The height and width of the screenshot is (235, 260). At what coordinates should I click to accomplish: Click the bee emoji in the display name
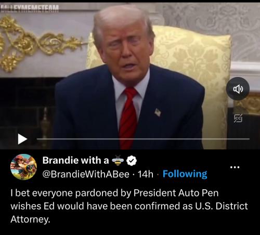click(x=118, y=160)
